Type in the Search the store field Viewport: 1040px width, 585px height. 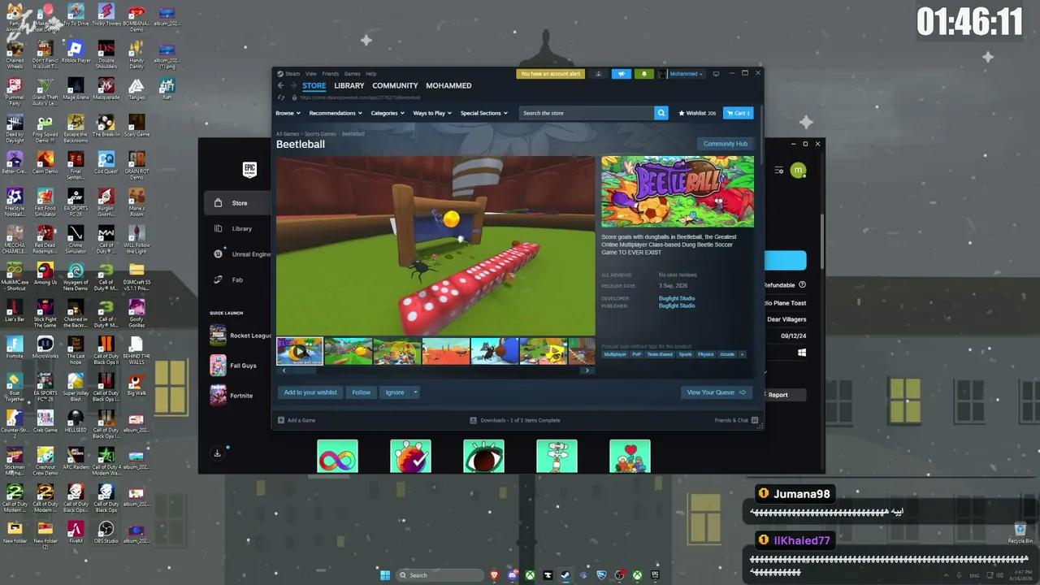pyautogui.click(x=587, y=113)
